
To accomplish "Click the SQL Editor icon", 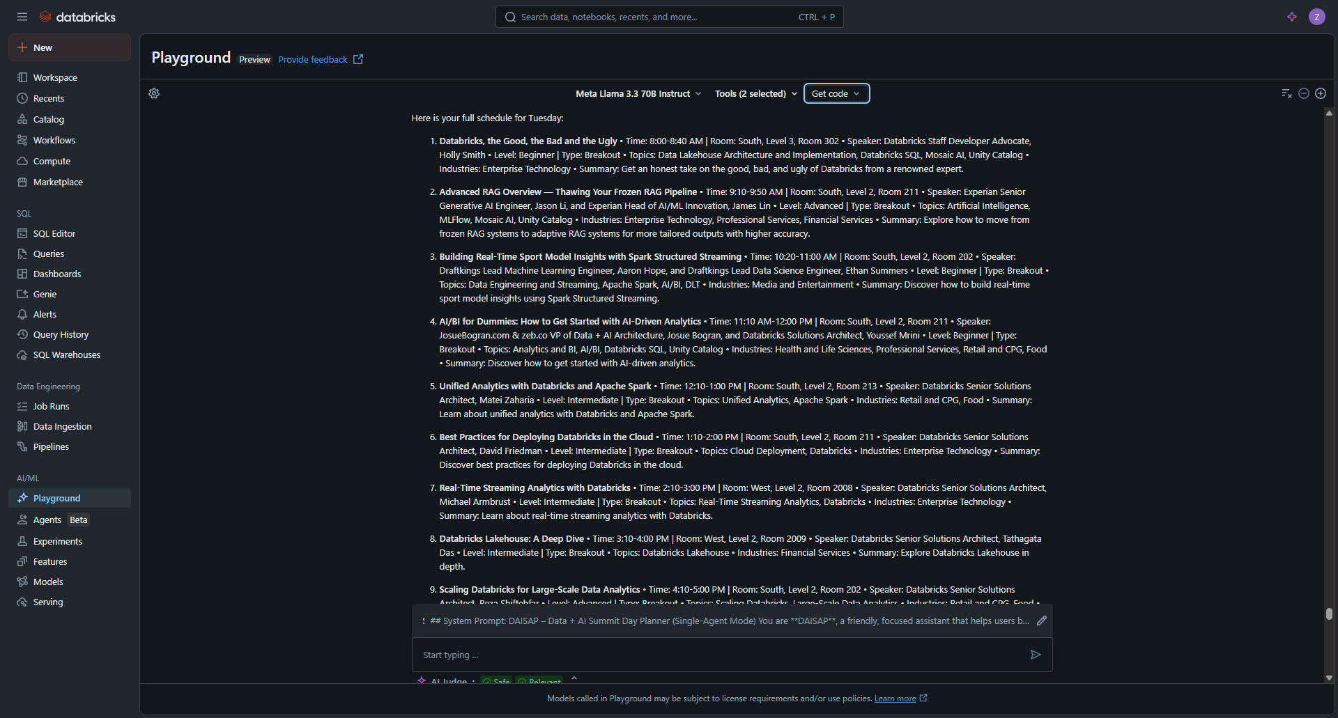I will pyautogui.click(x=22, y=233).
